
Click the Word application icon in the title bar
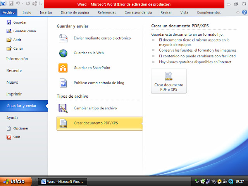3,3
